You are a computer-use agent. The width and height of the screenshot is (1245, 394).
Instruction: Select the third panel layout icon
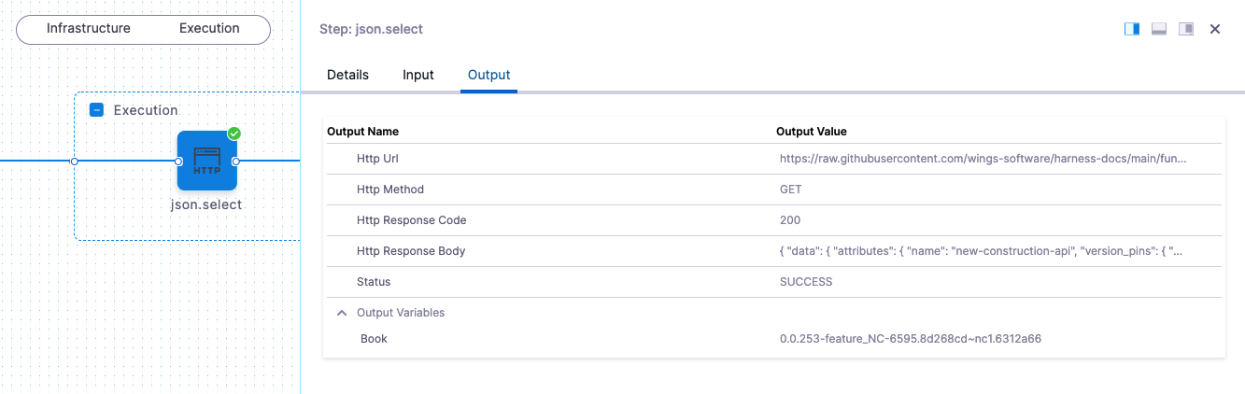[x=1186, y=29]
